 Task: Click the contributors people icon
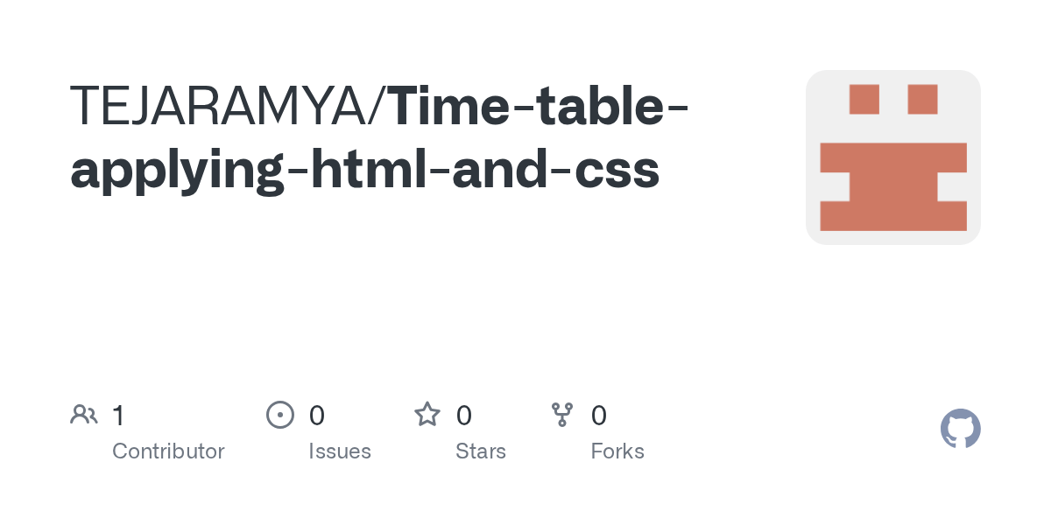click(84, 415)
